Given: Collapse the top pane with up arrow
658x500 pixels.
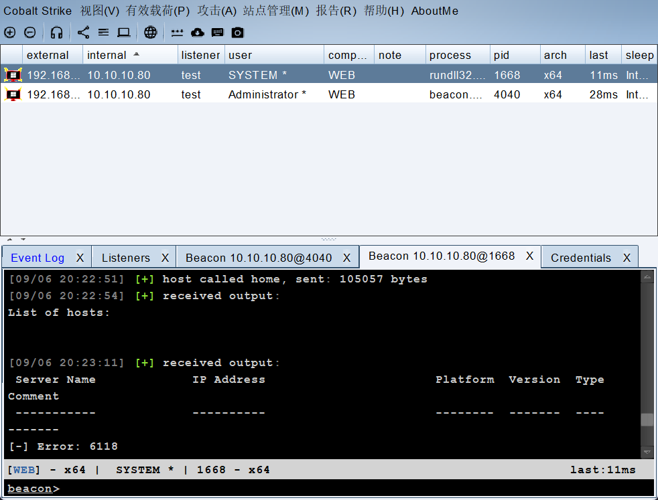Looking at the screenshot, I should pos(9,240).
